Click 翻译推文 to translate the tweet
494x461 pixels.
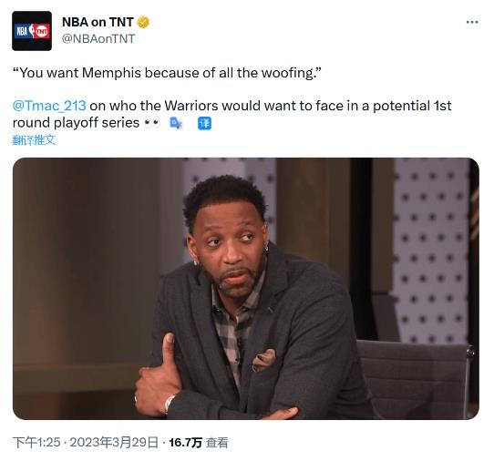coord(34,140)
